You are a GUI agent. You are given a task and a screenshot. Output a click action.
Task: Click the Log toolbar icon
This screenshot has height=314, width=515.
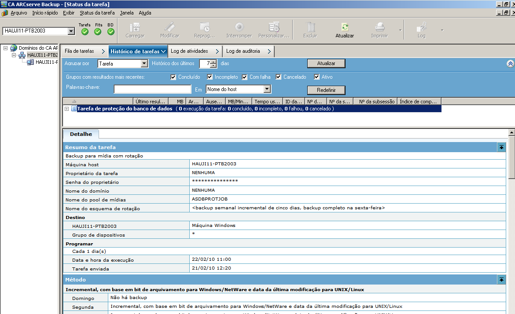click(x=422, y=27)
